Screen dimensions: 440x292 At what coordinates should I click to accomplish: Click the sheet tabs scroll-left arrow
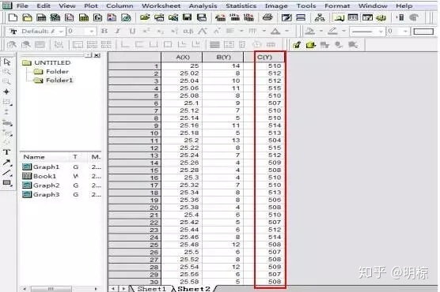click(x=113, y=289)
